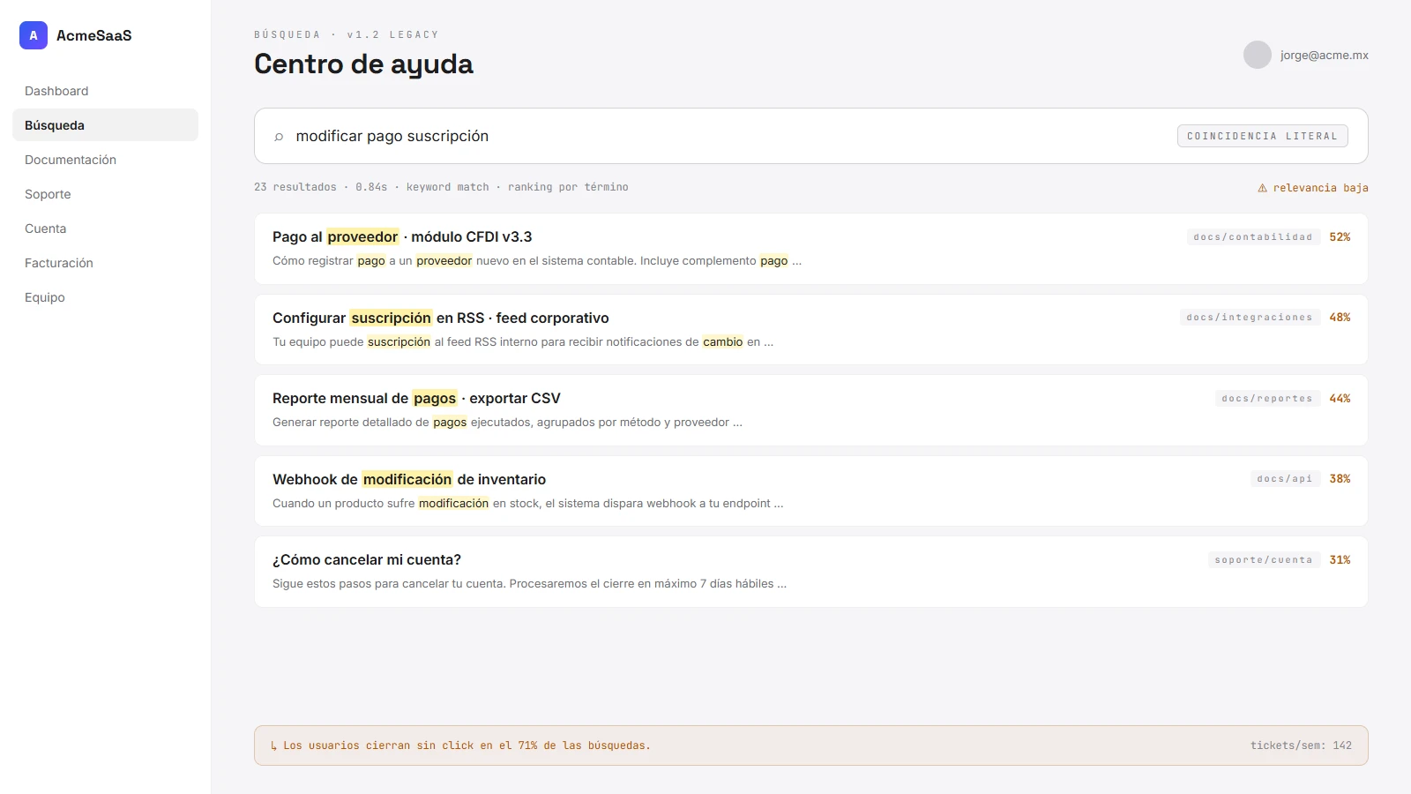The image size is (1411, 794).
Task: Click the 38% relevance score
Action: 1340,479
